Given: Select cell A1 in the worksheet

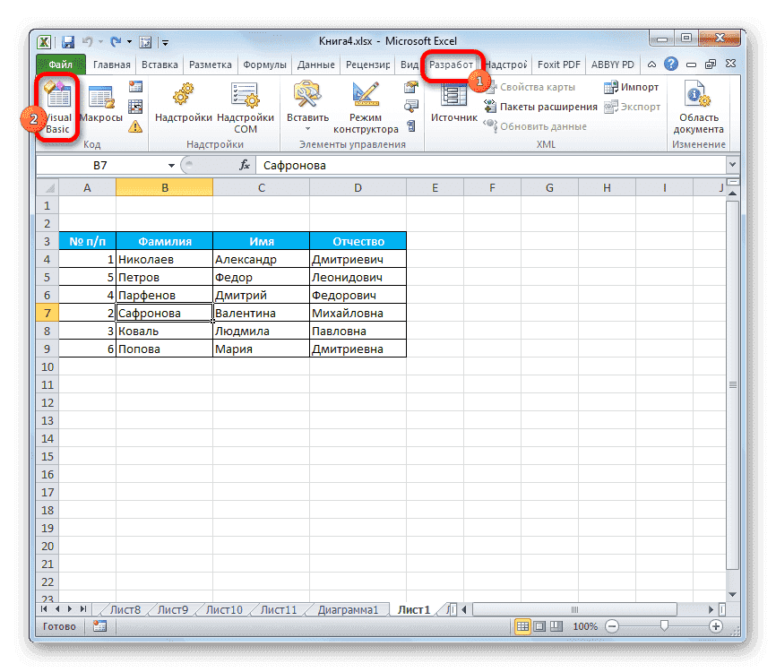Looking at the screenshot, I should click(x=87, y=205).
